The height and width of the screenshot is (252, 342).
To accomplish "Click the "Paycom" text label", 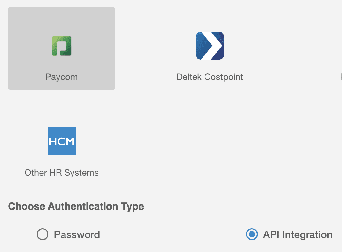I will coord(62,77).
